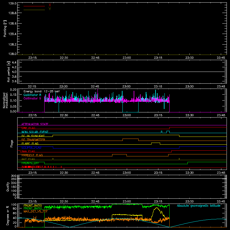Select the FLARE_FLAG label
This screenshot has height=230, width=230.
(x=30, y=143)
